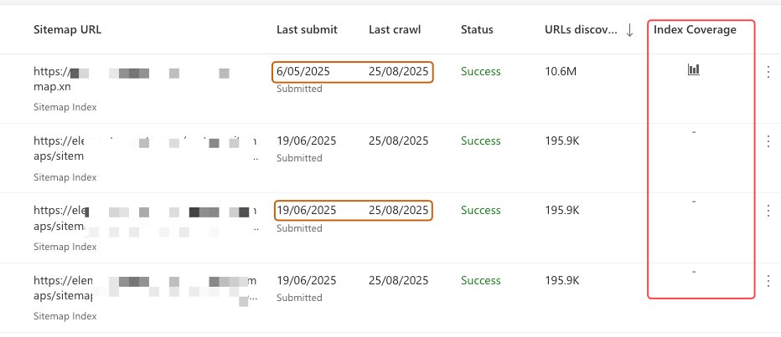Screen dimensions: 781x337
Task: Click Index Coverage dash in second row
Action: tap(694, 132)
